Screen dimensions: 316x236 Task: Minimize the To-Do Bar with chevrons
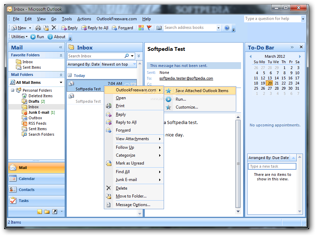click(292, 47)
